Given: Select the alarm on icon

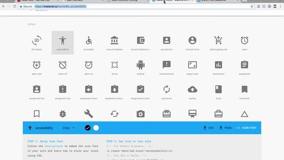Looking at the screenshot, I should coord(89,65).
